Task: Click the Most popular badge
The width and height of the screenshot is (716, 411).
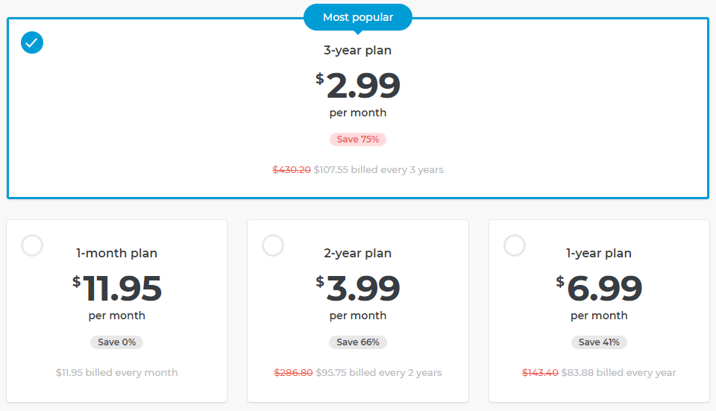Action: [x=358, y=17]
